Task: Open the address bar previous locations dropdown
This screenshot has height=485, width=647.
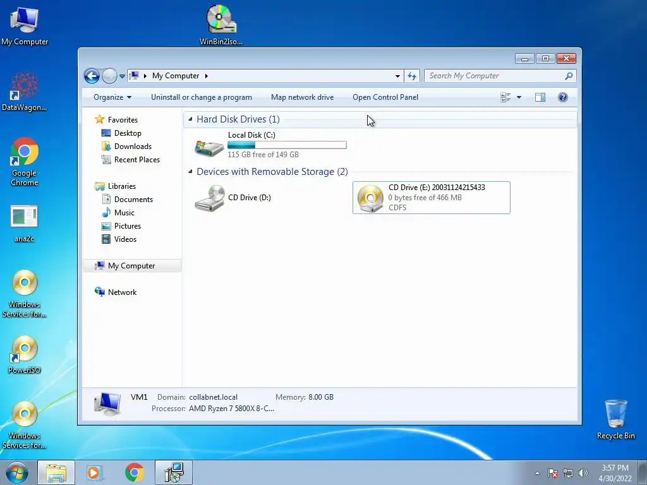Action: pyautogui.click(x=397, y=76)
